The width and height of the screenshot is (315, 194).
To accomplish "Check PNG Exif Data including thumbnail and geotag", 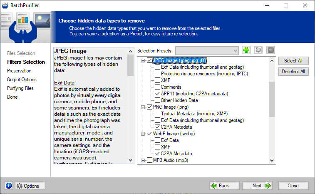I will coord(157,120).
